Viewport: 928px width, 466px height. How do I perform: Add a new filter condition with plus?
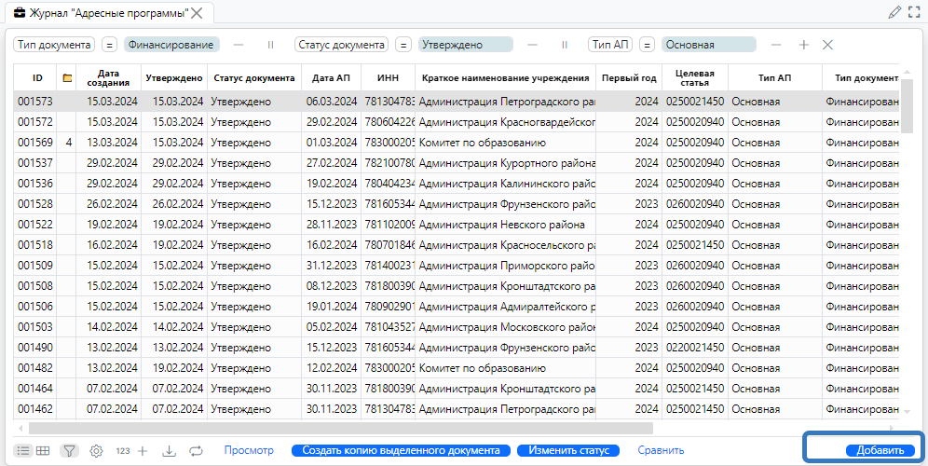click(x=804, y=45)
